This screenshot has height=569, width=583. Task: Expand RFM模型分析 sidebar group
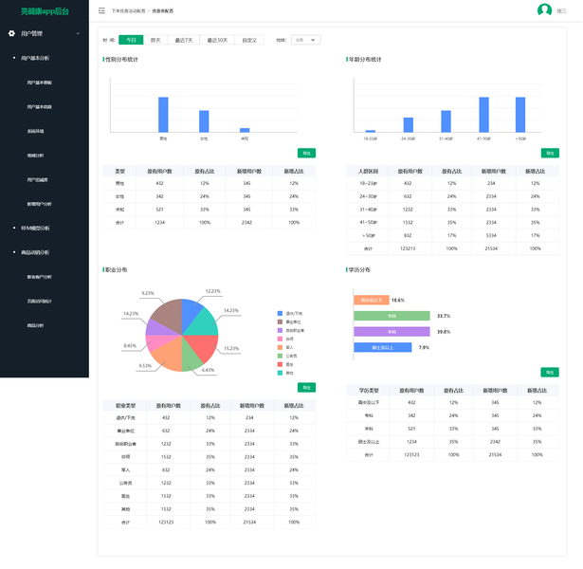pyautogui.click(x=35, y=228)
